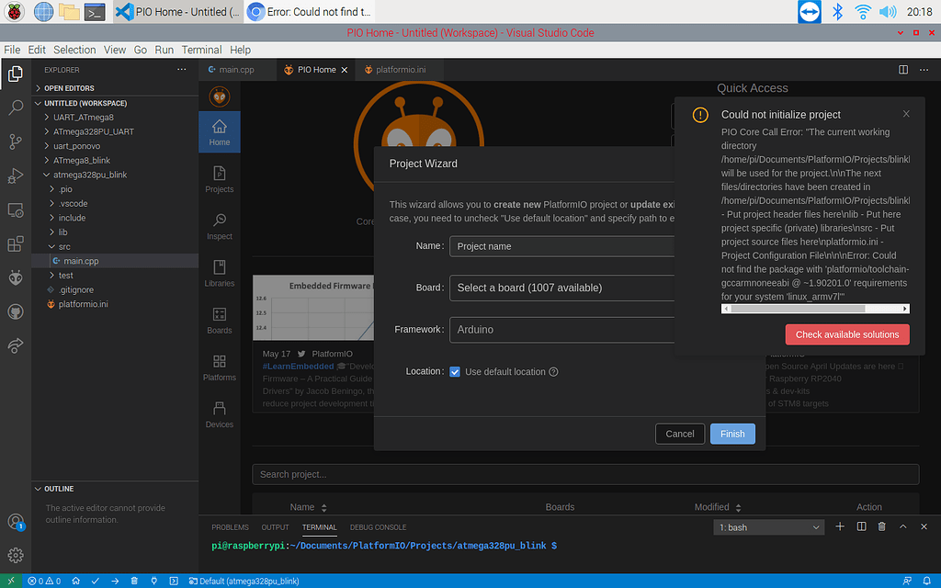Viewport: 941px width, 588px height.
Task: Uncheck the Use default location checkbox
Action: pos(455,372)
